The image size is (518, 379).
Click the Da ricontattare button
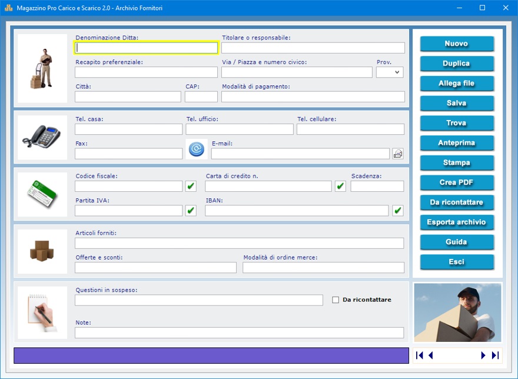click(x=457, y=202)
